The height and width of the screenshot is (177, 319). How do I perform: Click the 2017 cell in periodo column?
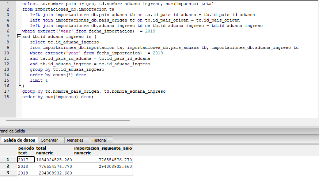click(26, 159)
